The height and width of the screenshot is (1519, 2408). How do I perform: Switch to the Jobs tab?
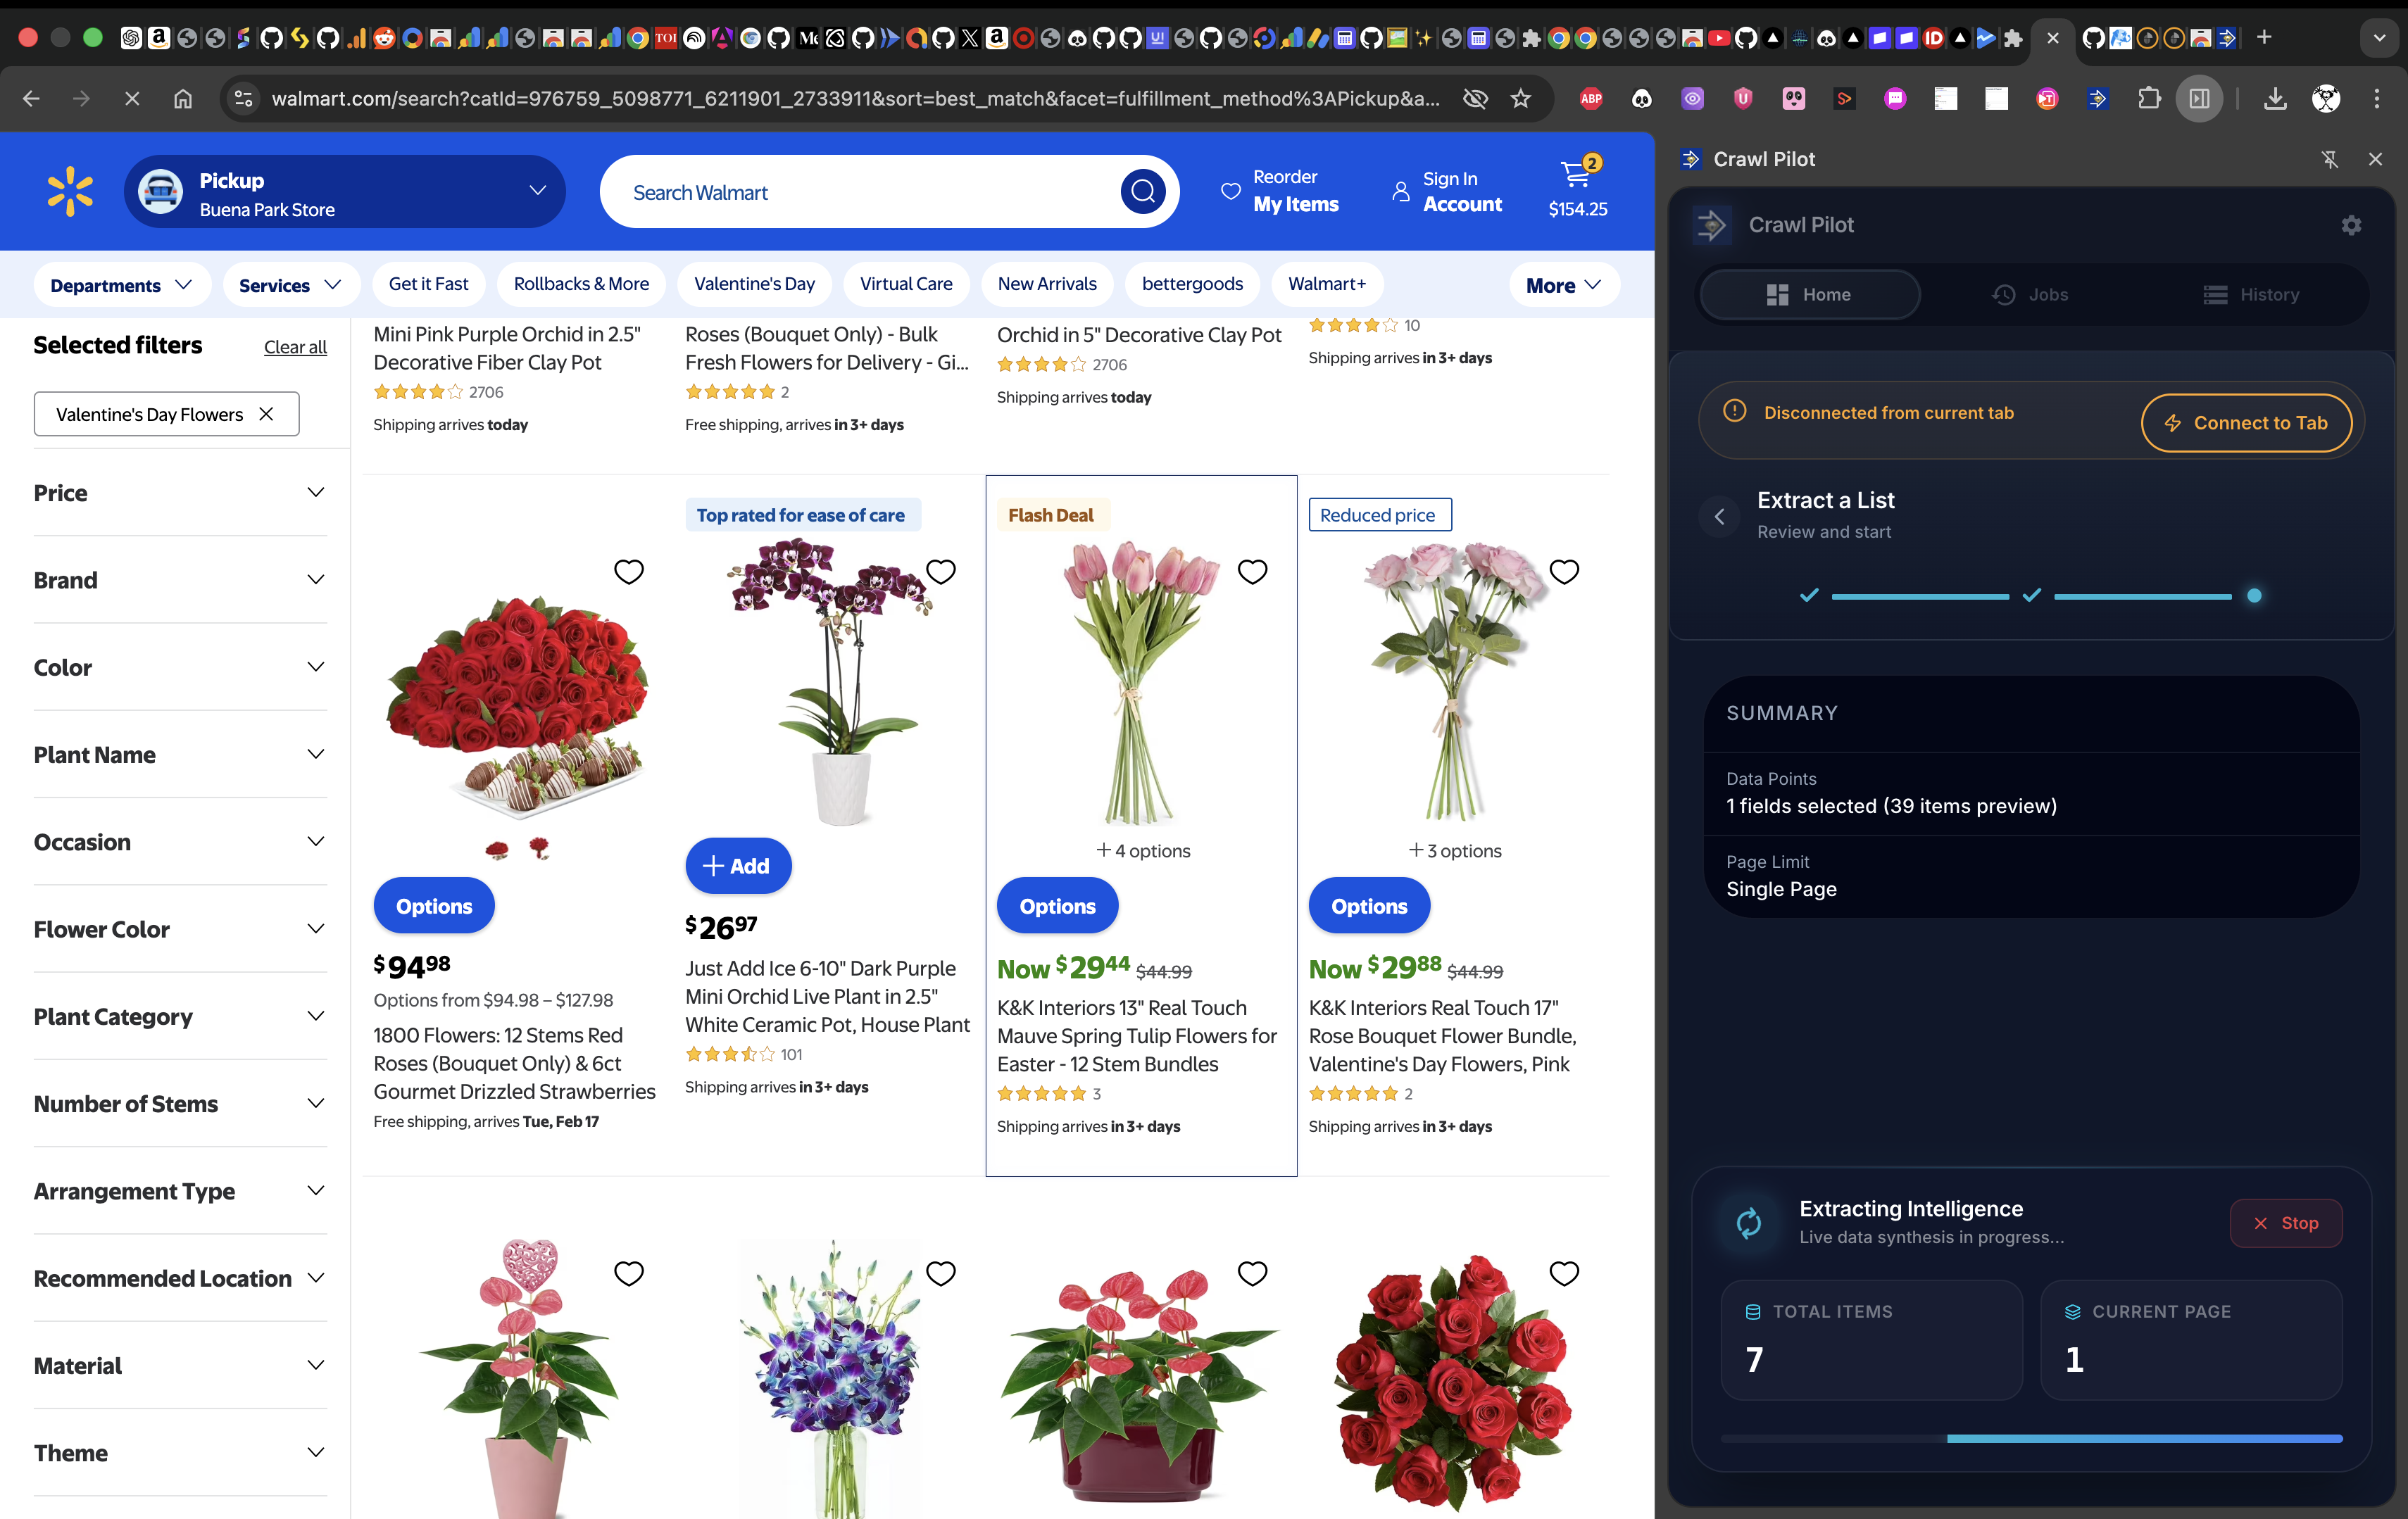click(2030, 294)
